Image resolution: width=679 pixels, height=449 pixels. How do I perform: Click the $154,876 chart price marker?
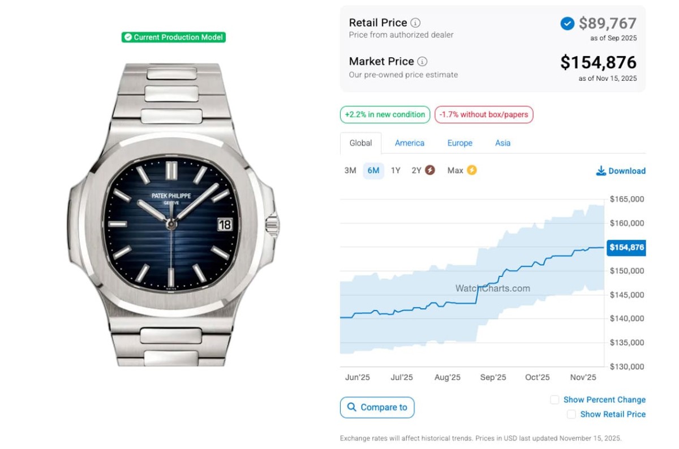pyautogui.click(x=626, y=247)
